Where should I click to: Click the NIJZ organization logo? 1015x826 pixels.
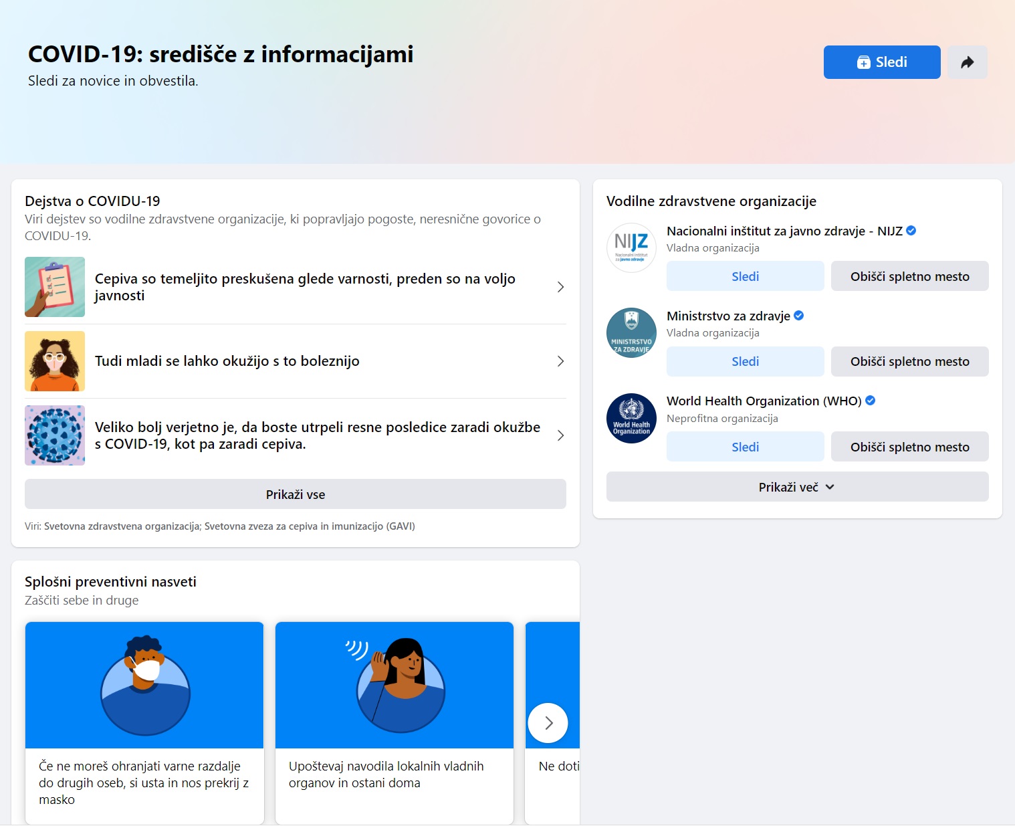[631, 247]
